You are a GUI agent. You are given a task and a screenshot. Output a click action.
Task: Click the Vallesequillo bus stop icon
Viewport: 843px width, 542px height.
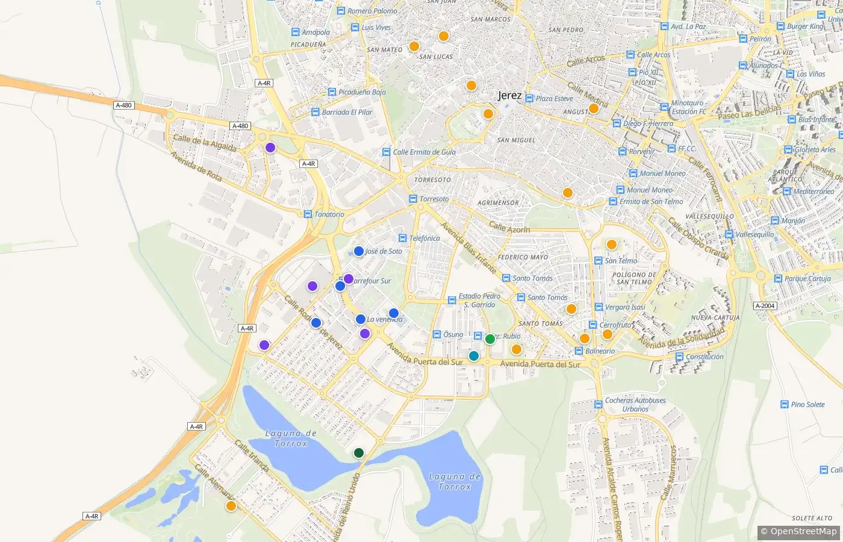729,234
